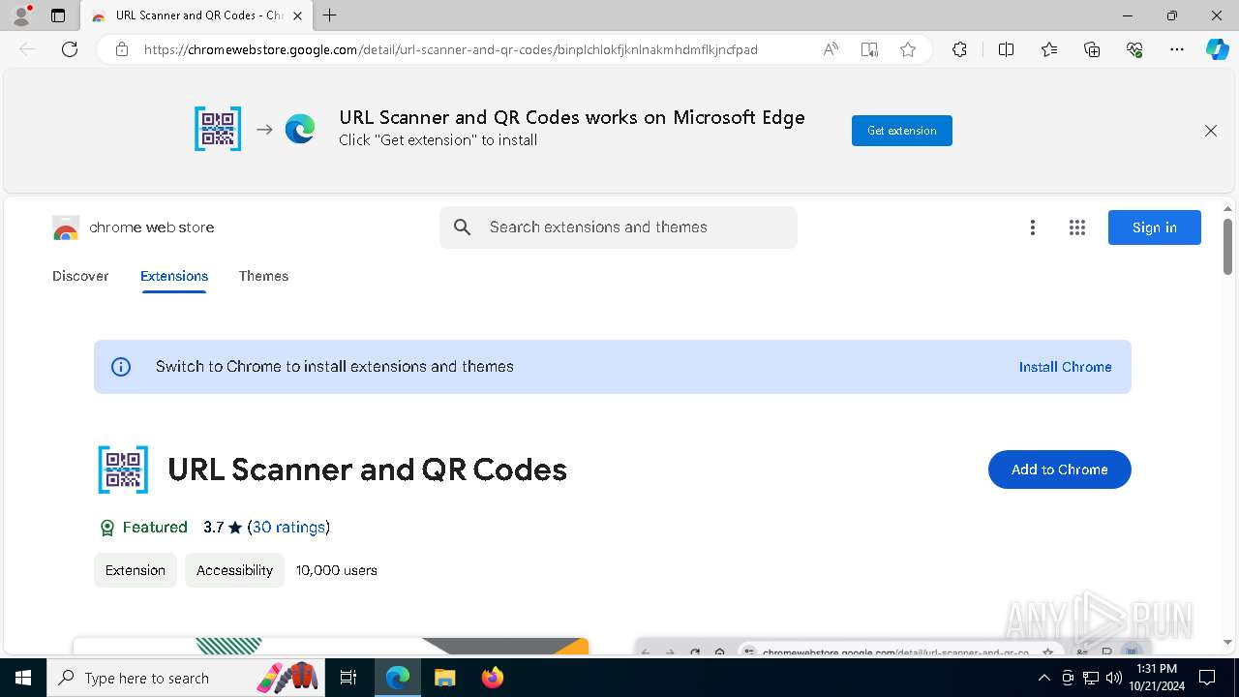
Task: Click the page's vertical scrollbar
Action: click(x=1227, y=247)
